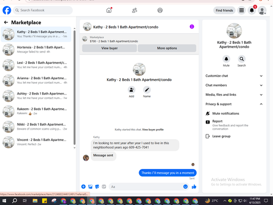Open Task View on the taskbar

click(x=25, y=201)
